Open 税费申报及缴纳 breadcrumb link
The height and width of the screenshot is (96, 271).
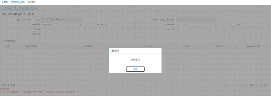(18, 2)
